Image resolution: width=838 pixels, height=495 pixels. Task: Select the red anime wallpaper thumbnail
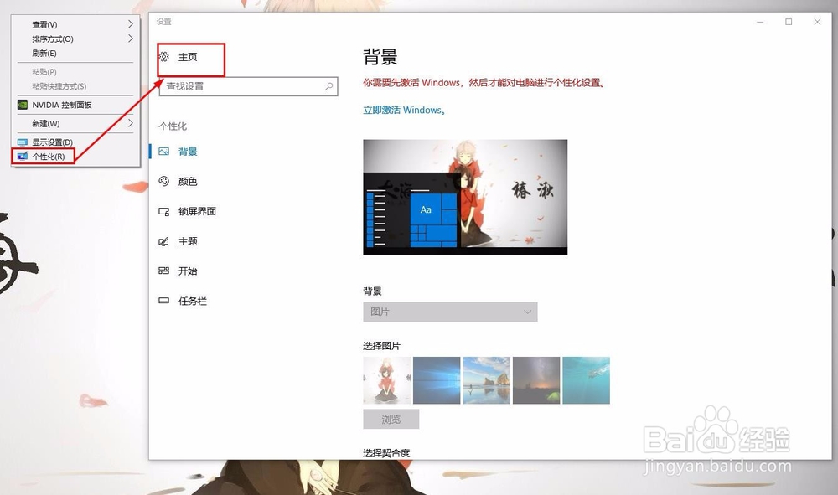(x=385, y=379)
